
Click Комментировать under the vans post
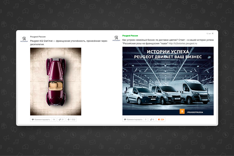133,119
